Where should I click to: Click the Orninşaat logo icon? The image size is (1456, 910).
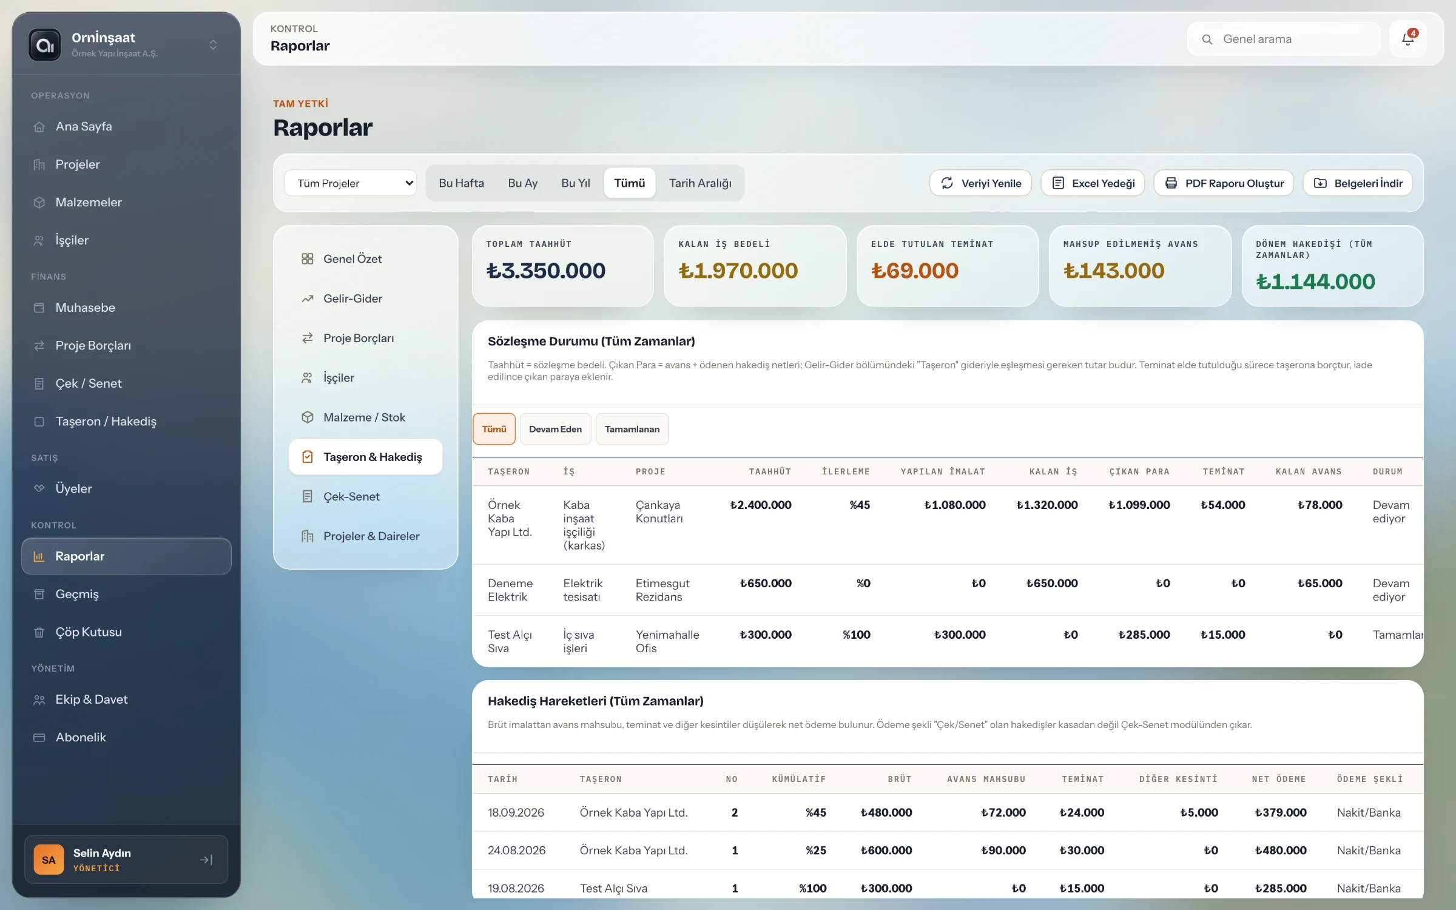[x=45, y=45]
